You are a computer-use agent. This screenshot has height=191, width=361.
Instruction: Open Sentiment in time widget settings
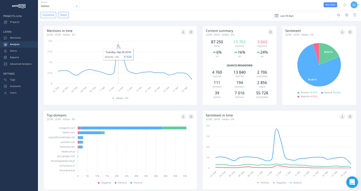point(350,117)
